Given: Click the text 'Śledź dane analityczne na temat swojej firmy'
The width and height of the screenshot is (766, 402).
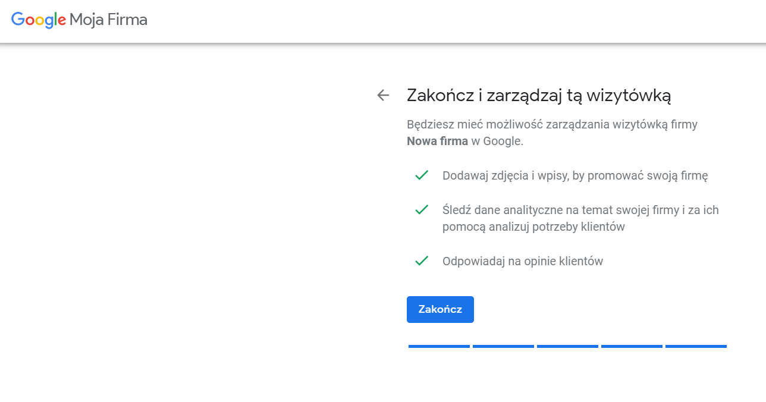Looking at the screenshot, I should [562, 210].
